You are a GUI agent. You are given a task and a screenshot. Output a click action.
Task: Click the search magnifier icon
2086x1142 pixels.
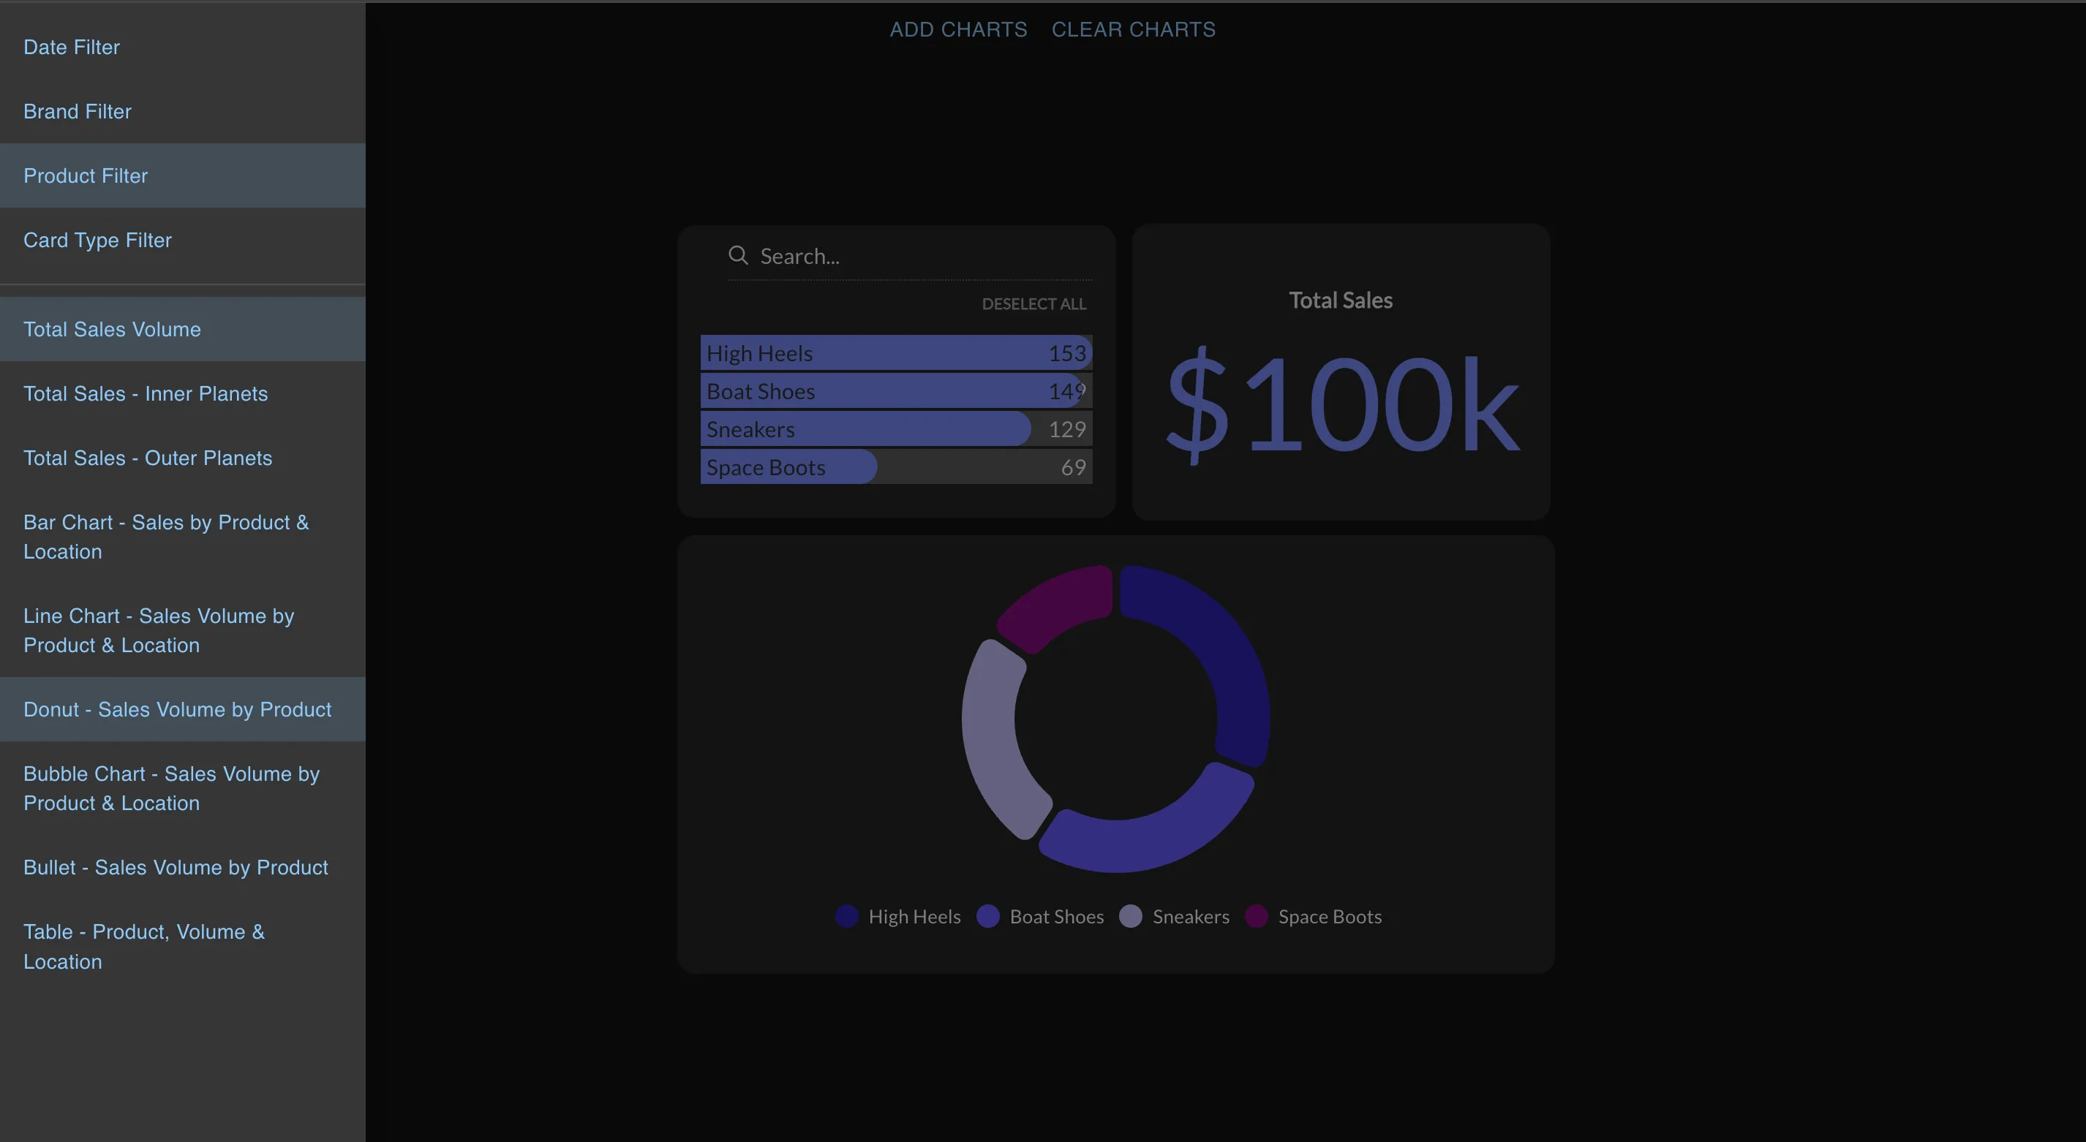738,256
